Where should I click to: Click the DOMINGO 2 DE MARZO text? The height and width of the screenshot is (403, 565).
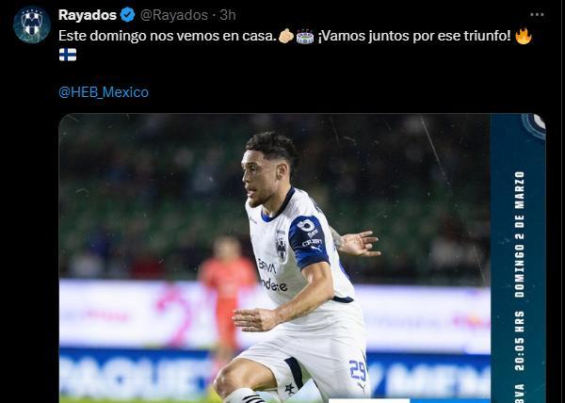519,234
